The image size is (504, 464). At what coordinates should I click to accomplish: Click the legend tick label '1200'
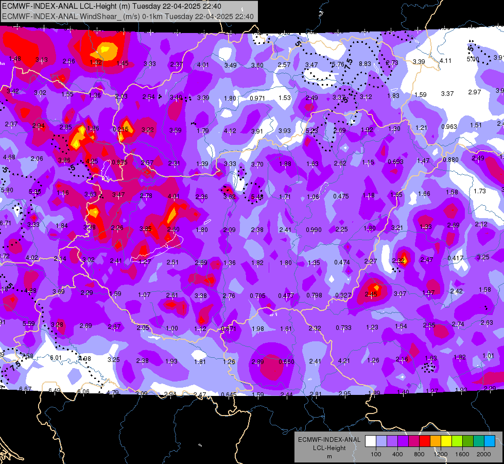coord(441,454)
